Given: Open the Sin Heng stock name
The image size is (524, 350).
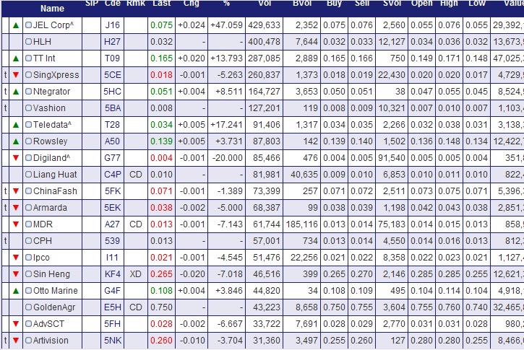Looking at the screenshot, I should [52, 274].
